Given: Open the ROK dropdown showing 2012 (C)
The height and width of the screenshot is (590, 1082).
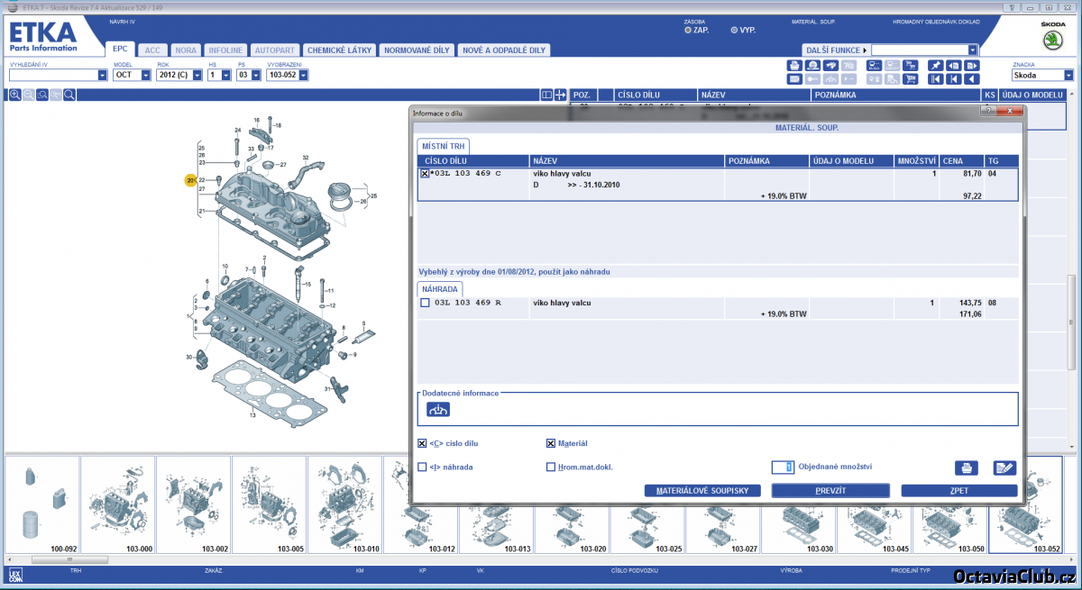Looking at the screenshot, I should click(195, 75).
